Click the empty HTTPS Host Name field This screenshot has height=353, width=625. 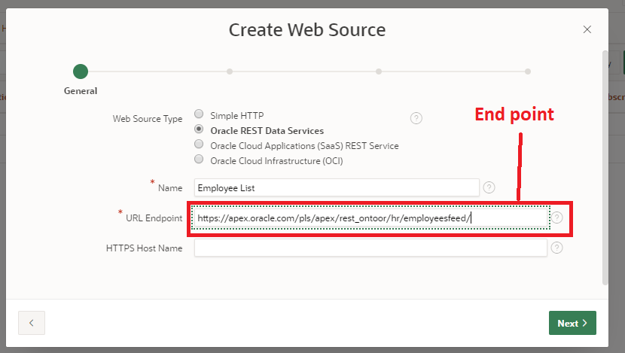370,248
